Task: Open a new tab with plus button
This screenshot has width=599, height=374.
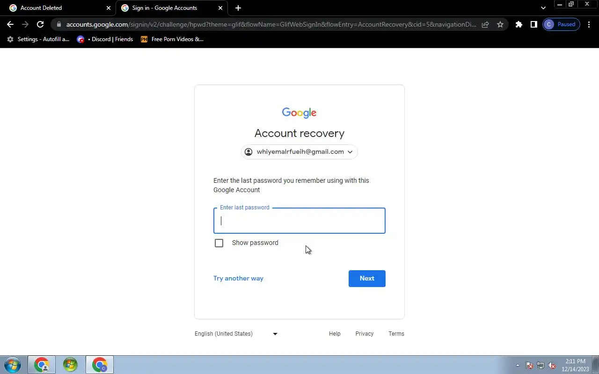Action: tap(238, 8)
